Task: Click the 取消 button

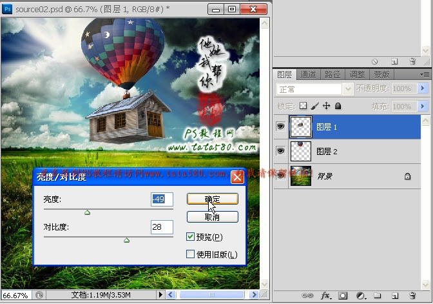Action: pos(212,218)
